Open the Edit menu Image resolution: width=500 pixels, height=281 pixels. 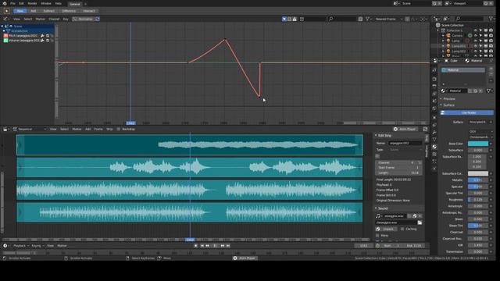pos(21,3)
